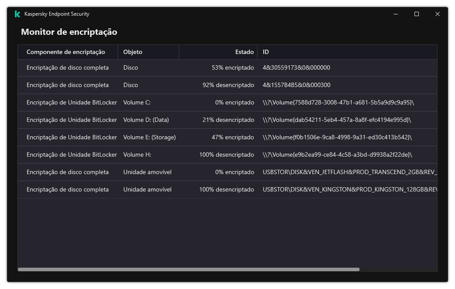Minimize the Kaspersky Endpoint Security window
Screen dimensions: 455x289
pos(396,14)
